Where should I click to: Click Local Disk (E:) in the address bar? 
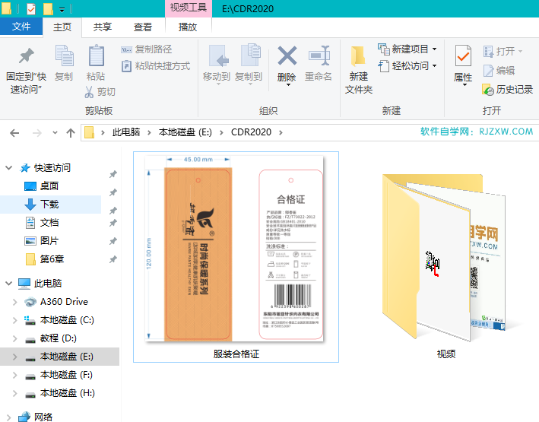tap(185, 132)
